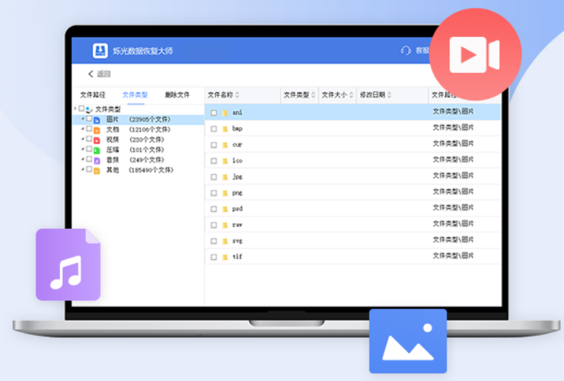Tick the checkbox for the tif folder
Image resolution: width=564 pixels, height=381 pixels.
click(x=214, y=258)
